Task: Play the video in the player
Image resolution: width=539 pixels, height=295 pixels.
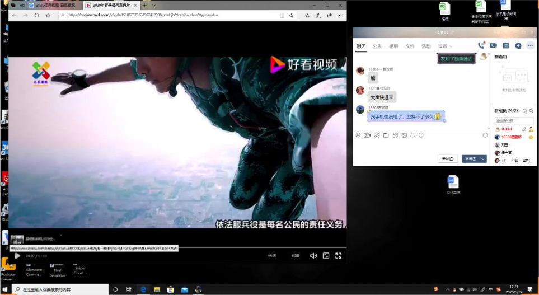Action: tap(17, 256)
